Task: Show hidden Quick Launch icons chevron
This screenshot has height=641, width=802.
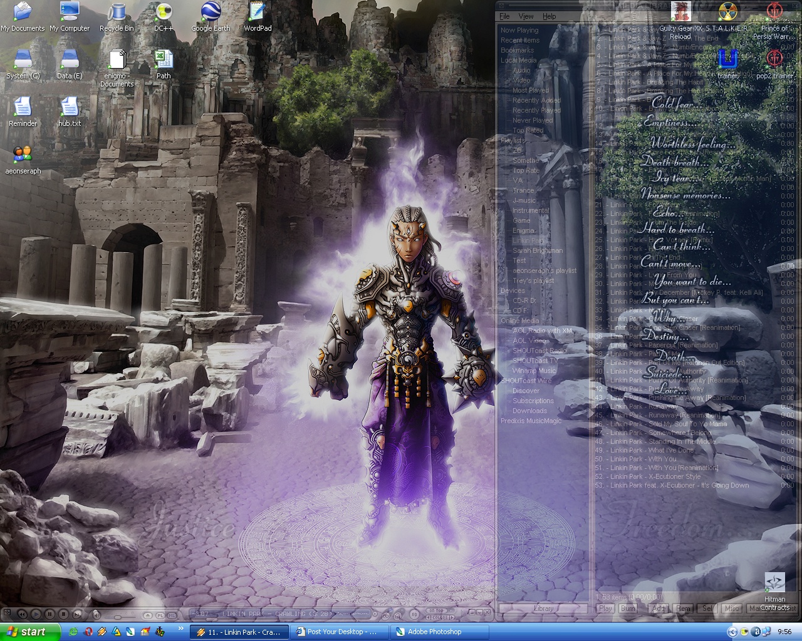Action: [x=180, y=628]
